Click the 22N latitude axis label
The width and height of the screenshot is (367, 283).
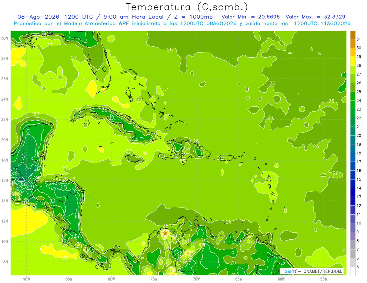[x=5, y=119]
